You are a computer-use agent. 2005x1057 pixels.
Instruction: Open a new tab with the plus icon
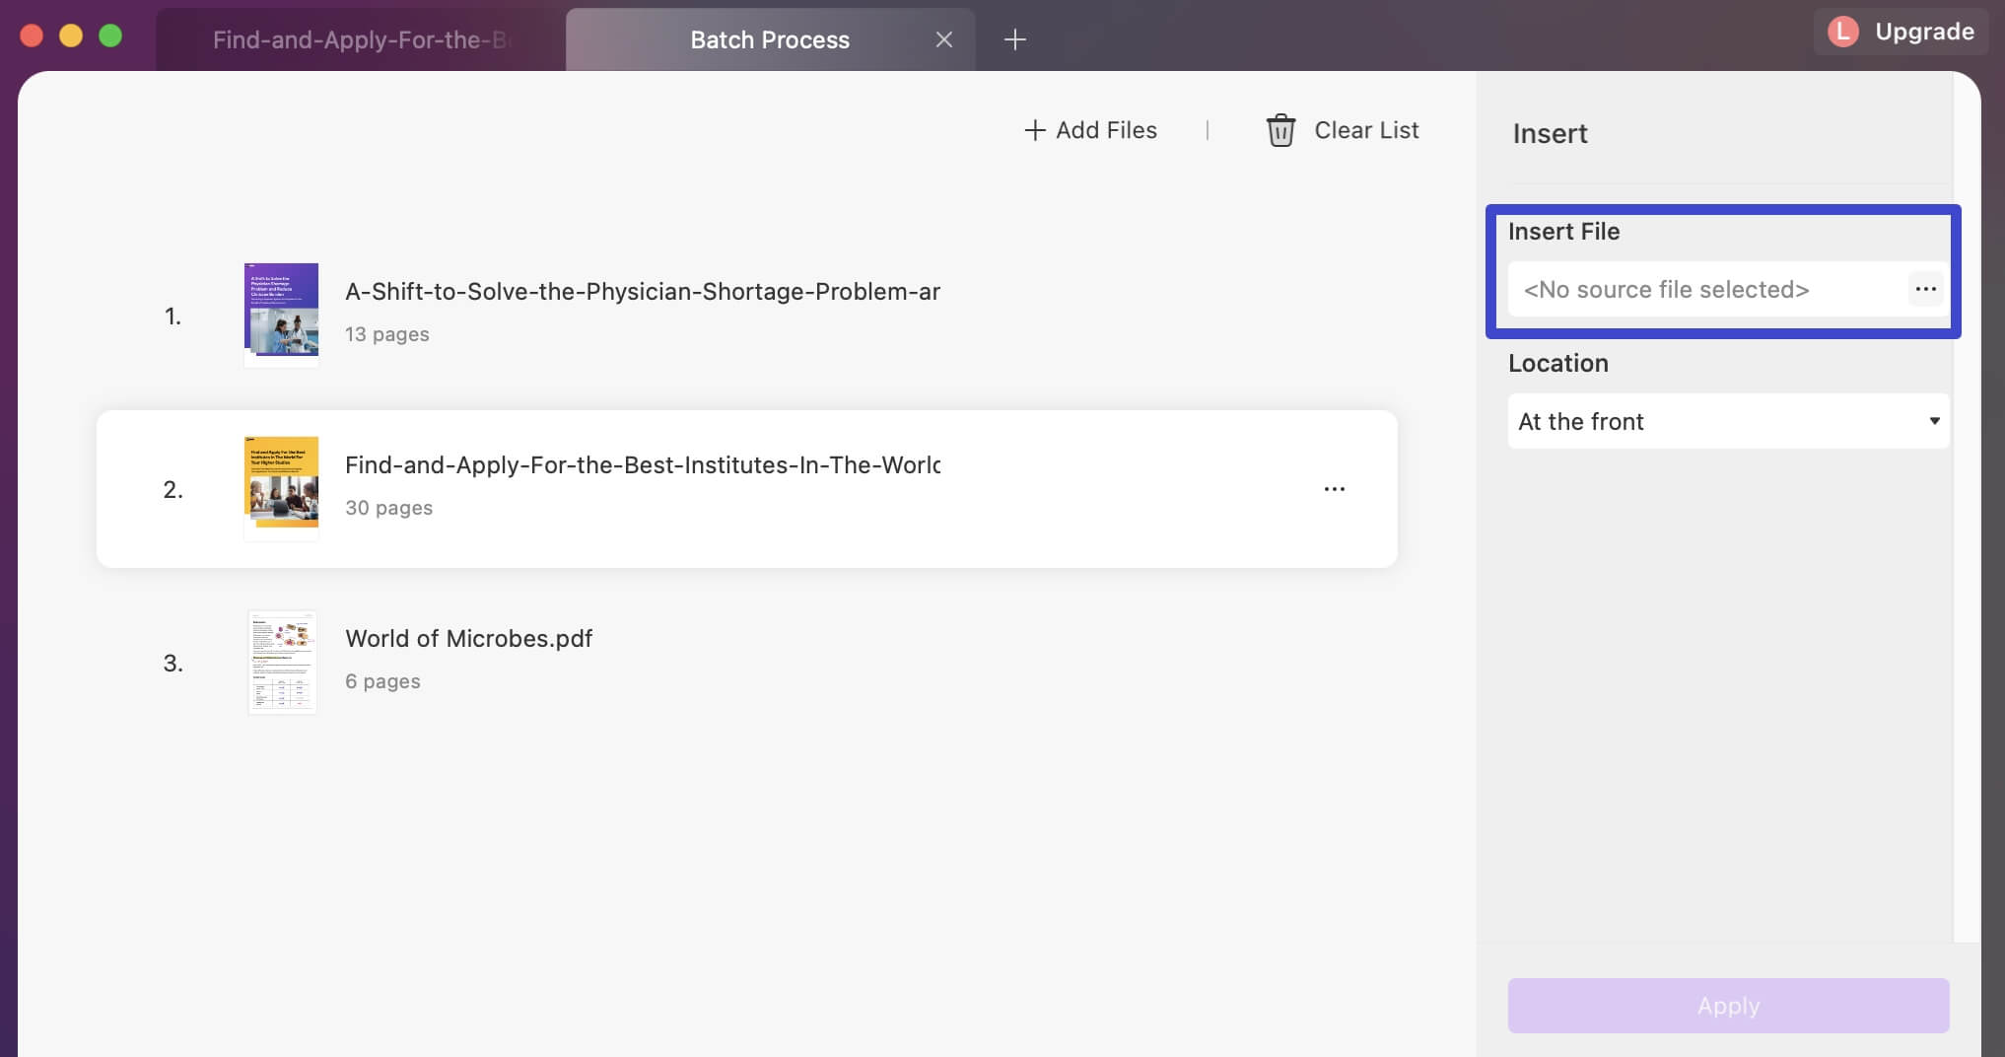click(1015, 38)
